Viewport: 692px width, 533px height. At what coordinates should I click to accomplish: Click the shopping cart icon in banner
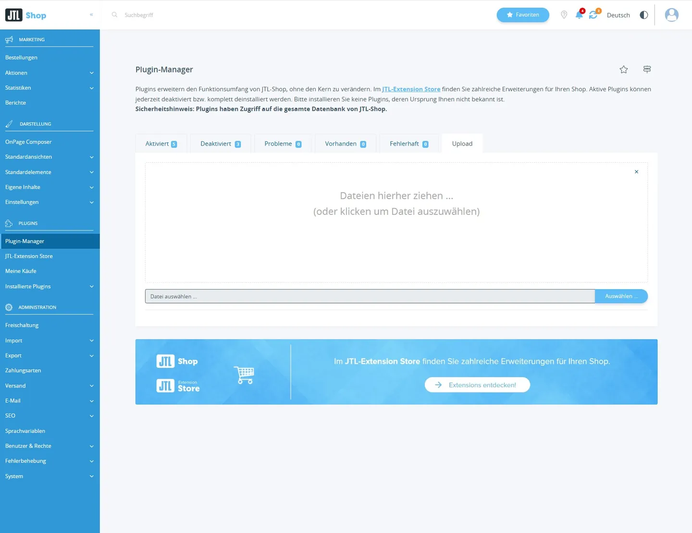tap(244, 375)
